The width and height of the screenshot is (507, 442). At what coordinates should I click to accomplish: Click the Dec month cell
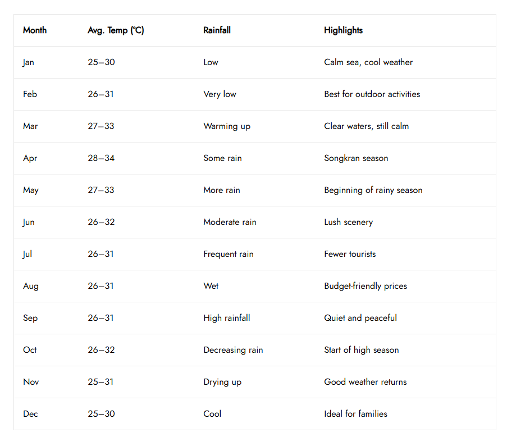30,414
